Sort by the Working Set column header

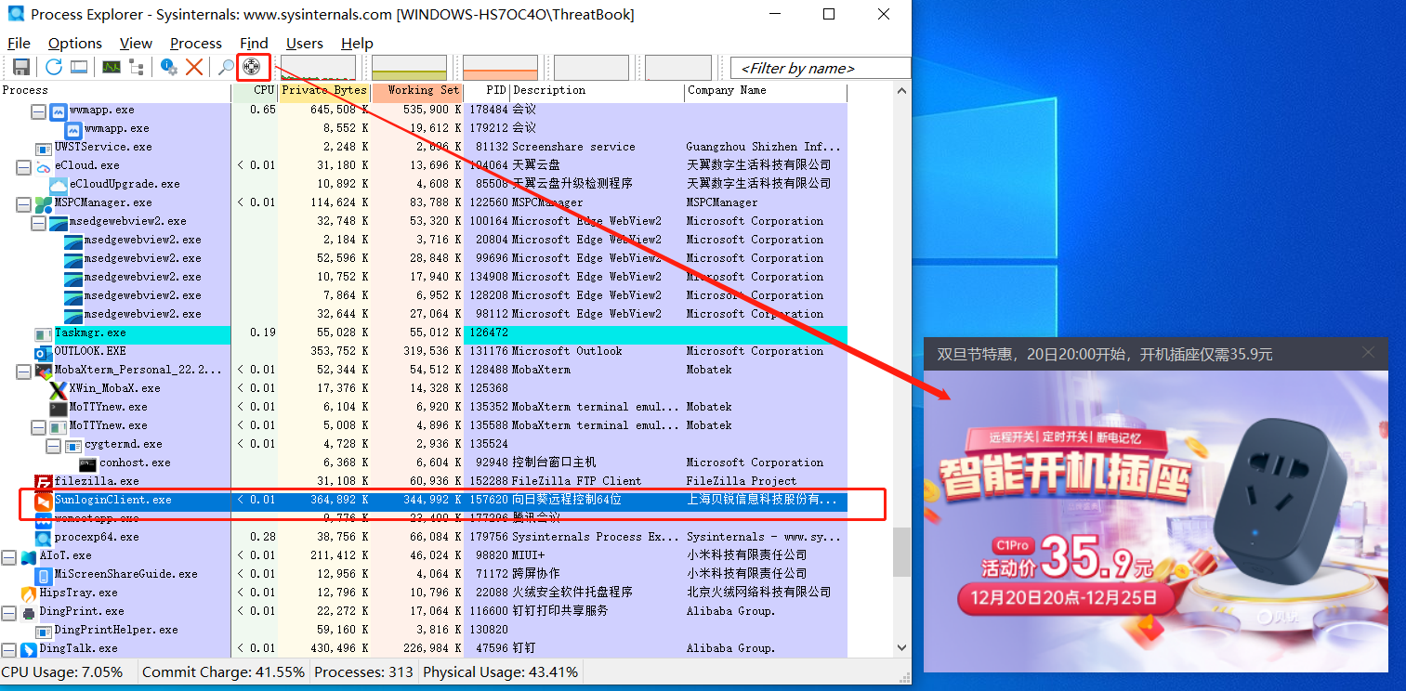pyautogui.click(x=417, y=91)
